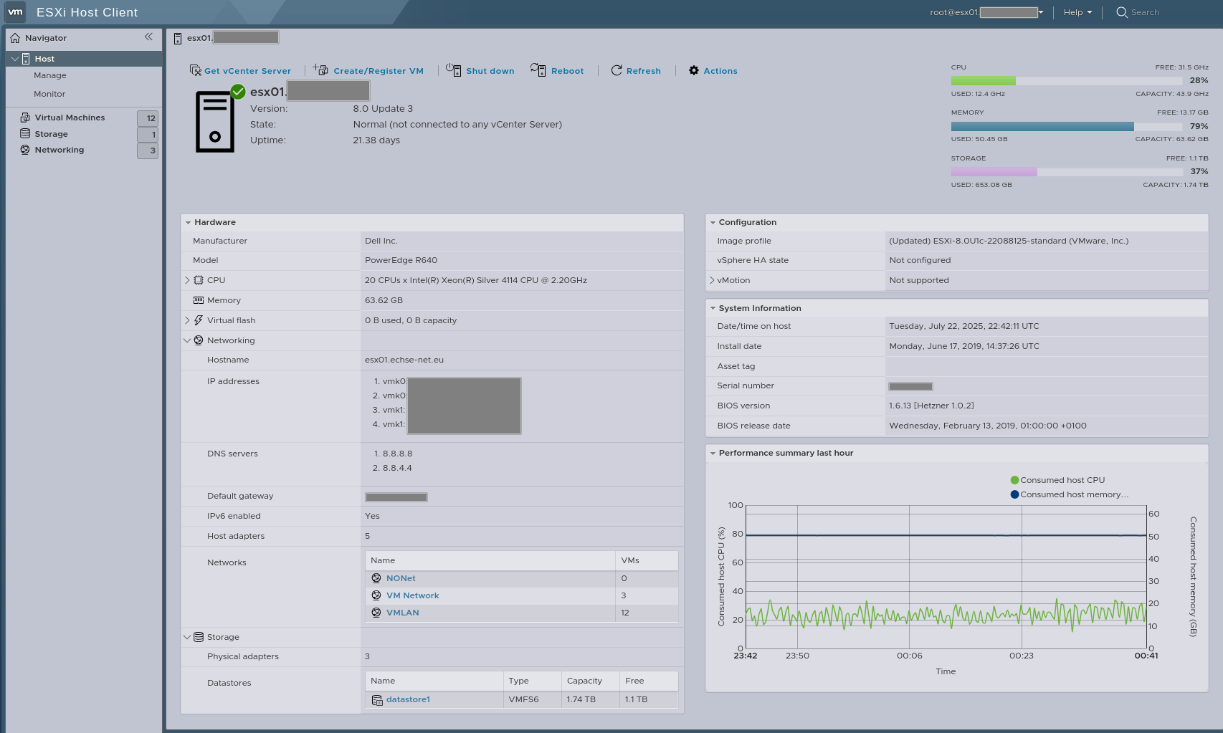Open the VMLAN network link

402,613
